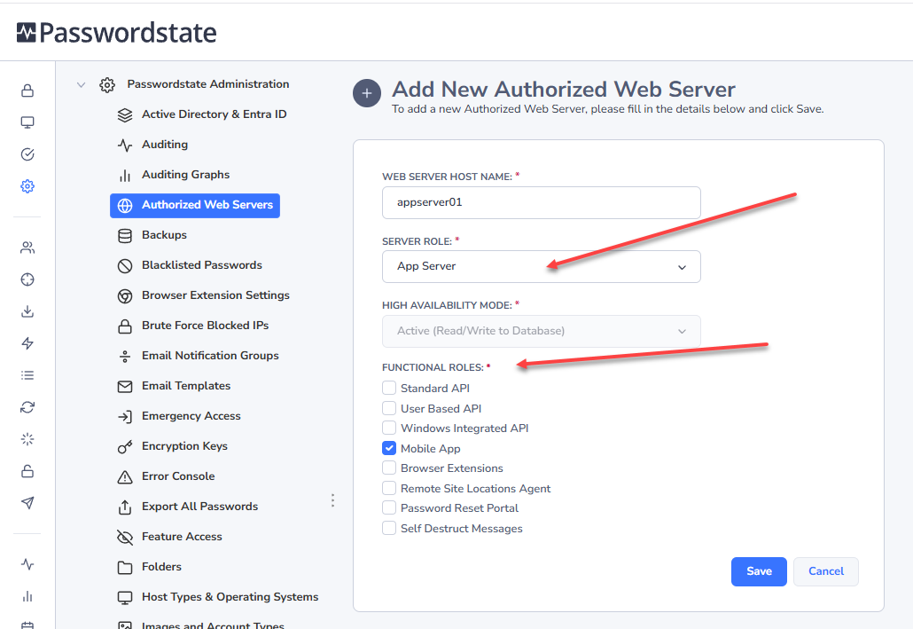The width and height of the screenshot is (913, 629).
Task: Collapse the Passwordstate Administration tree
Action: (x=81, y=84)
